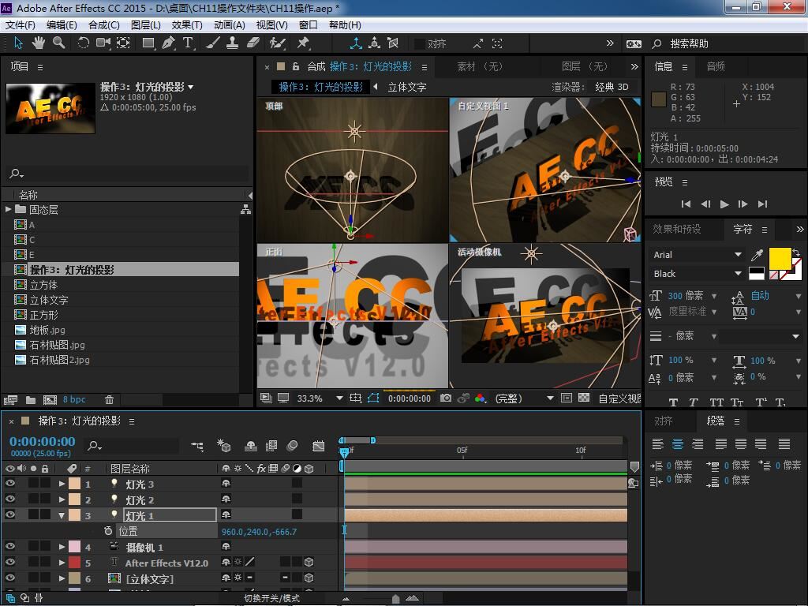This screenshot has width=808, height=606.
Task: Open the eyedropper color picker in Character panel
Action: [757, 255]
